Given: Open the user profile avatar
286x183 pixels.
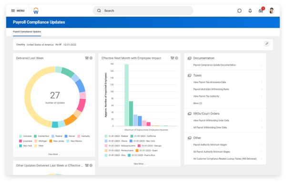Looking at the screenshot, I should (x=271, y=11).
